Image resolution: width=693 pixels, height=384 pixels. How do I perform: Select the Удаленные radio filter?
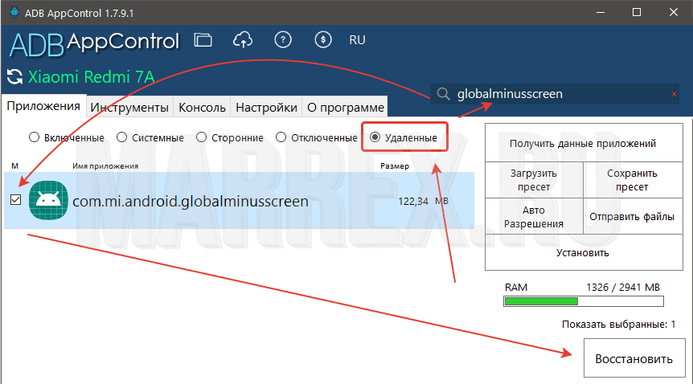pos(375,137)
